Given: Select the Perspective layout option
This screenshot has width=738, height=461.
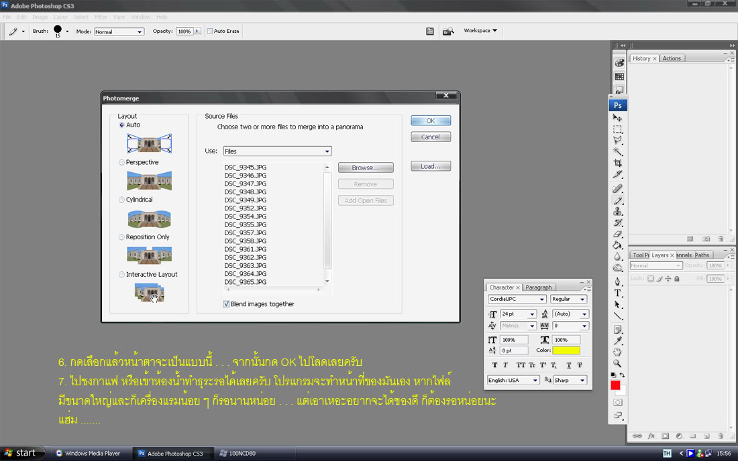Looking at the screenshot, I should (x=122, y=162).
